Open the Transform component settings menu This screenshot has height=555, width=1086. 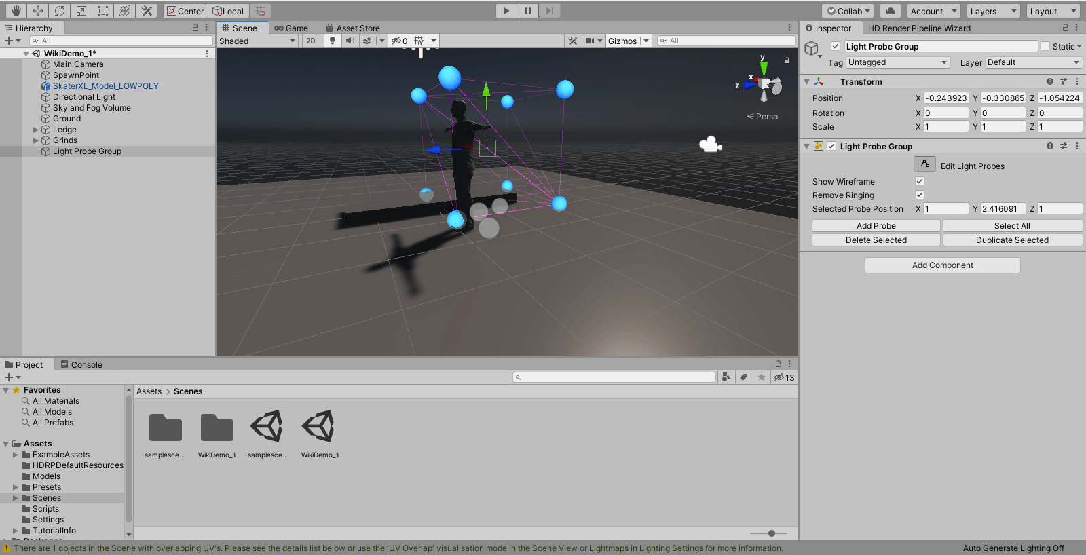(x=1077, y=81)
